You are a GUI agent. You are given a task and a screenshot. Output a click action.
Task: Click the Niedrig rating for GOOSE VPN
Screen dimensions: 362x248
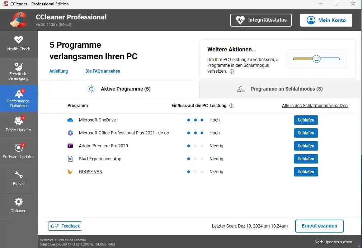216,172
